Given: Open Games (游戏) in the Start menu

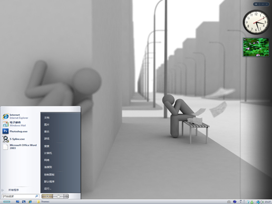Looking at the screenshot, I should [x=47, y=139].
